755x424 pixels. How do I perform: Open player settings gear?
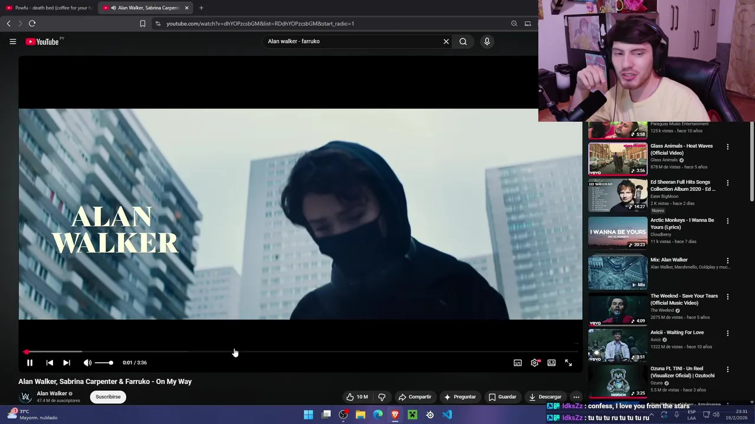pyautogui.click(x=534, y=363)
